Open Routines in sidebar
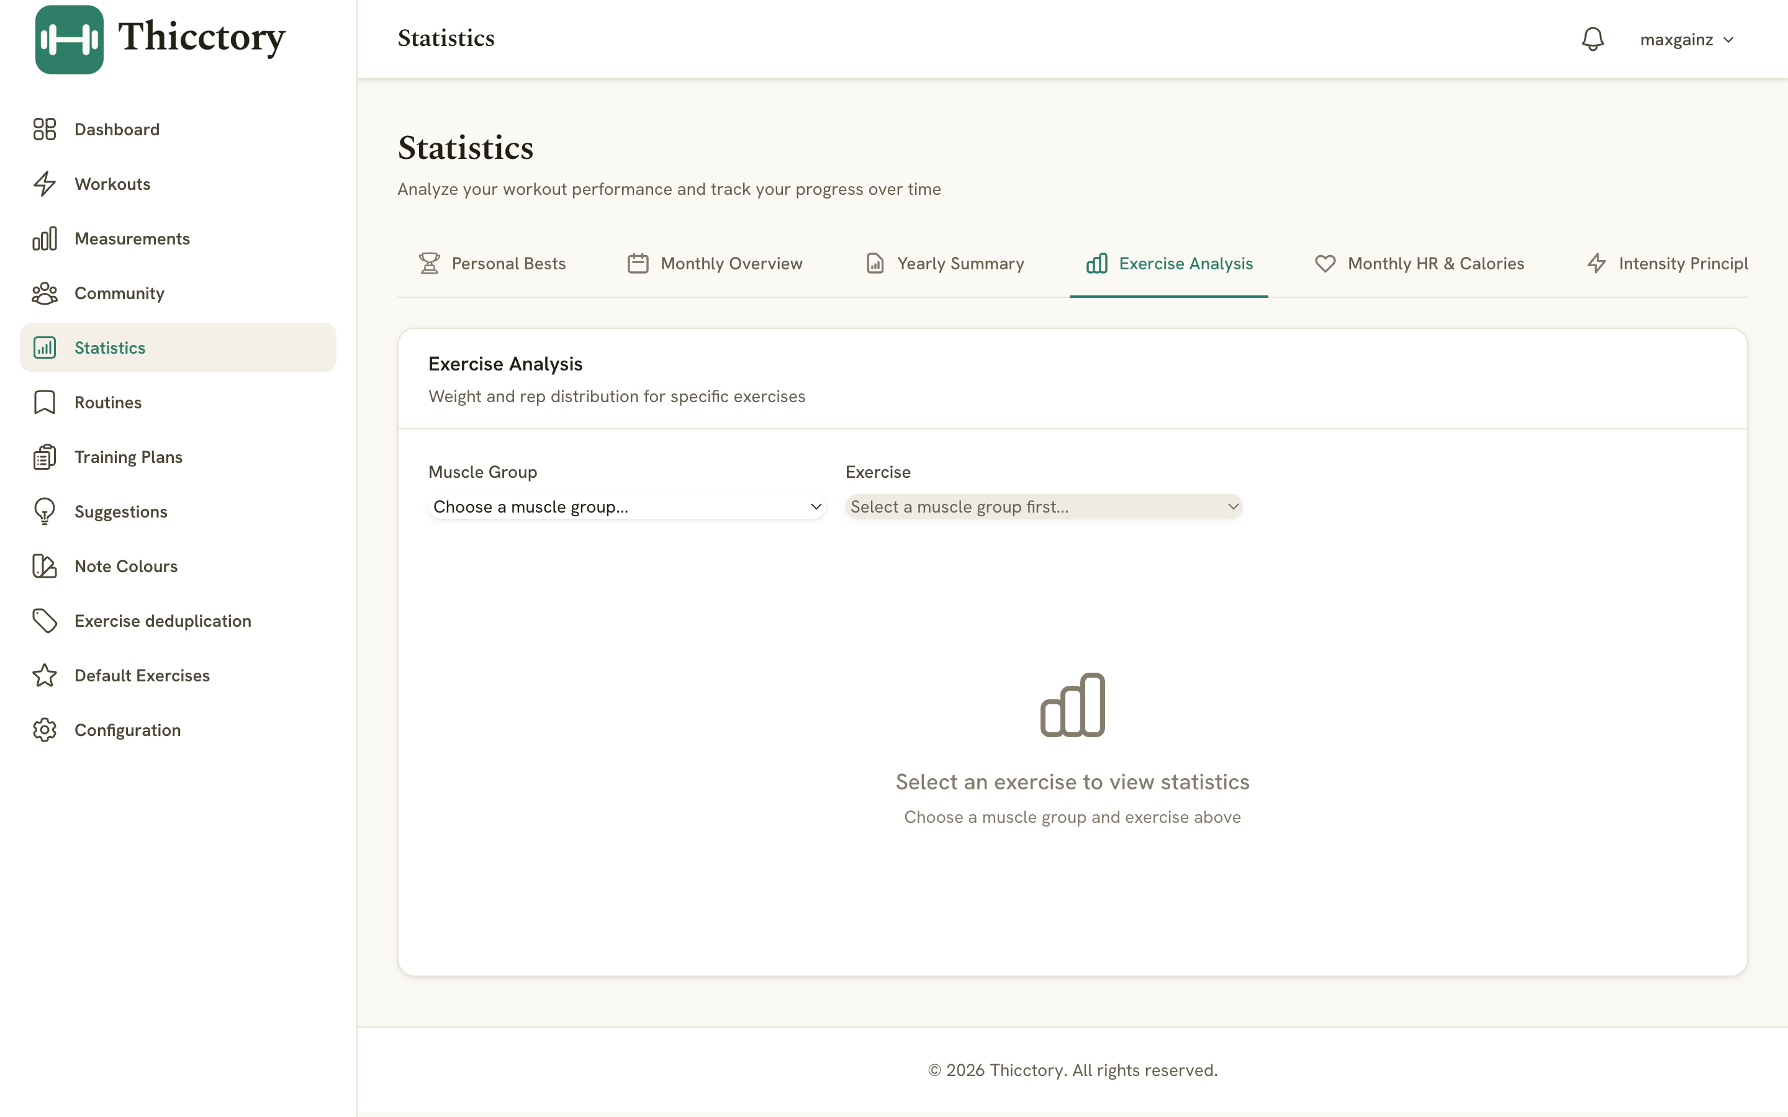 178,403
